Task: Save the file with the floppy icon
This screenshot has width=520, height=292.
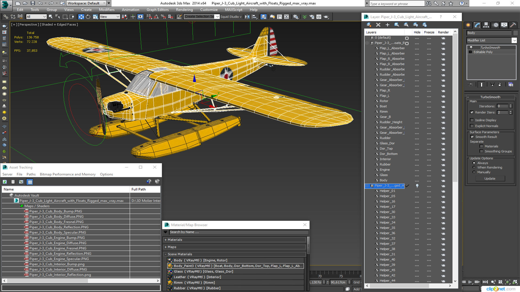Action: [33, 3]
